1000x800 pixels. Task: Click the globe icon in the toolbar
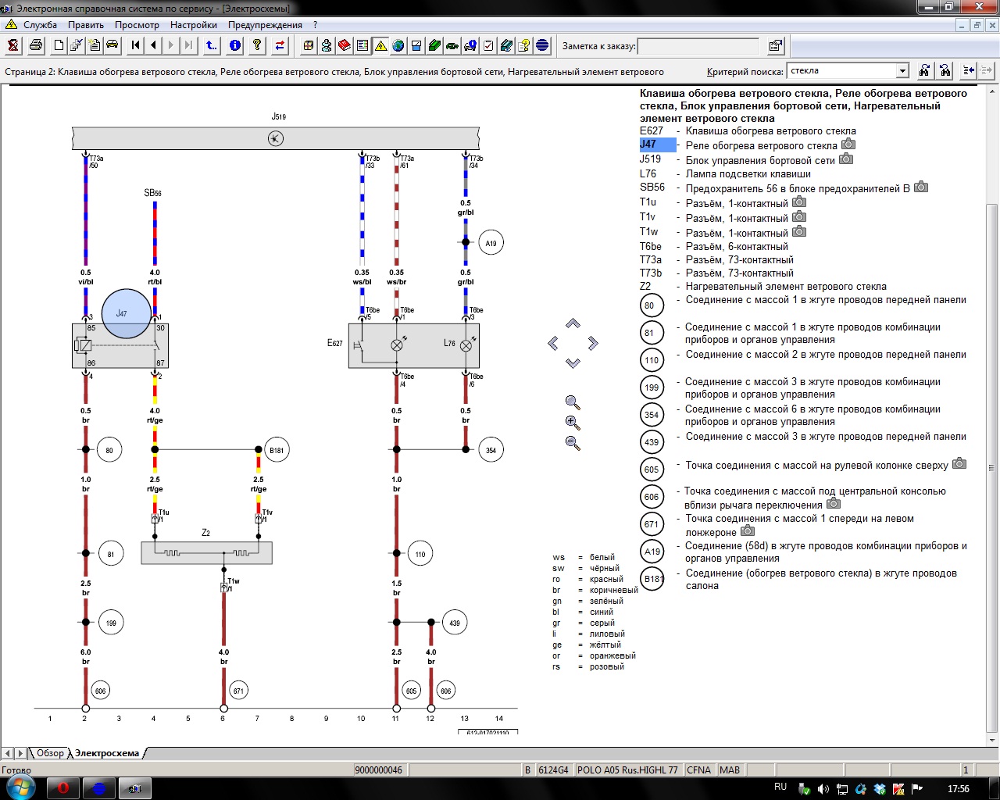click(398, 45)
